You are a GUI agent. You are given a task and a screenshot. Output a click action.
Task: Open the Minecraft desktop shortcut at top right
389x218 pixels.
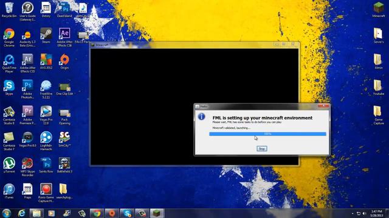379,10
